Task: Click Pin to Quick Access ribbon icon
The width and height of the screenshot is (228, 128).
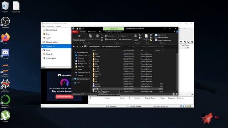Action: tap(79, 36)
